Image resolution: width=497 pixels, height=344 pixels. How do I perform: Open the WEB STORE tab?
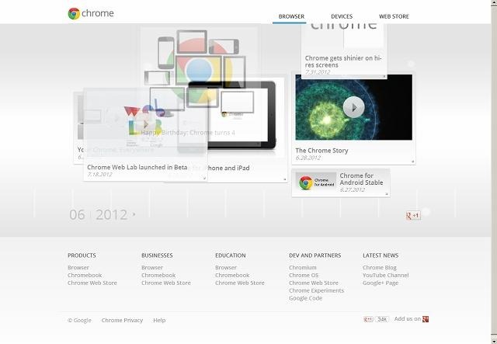[394, 16]
